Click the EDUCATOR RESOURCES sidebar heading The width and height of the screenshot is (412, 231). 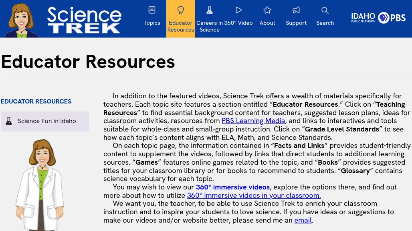pos(36,101)
